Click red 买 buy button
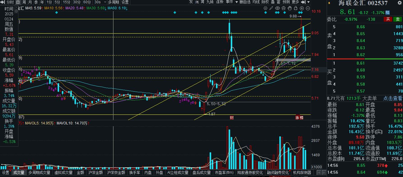Viewport: 403px width, 177px height. (388, 20)
